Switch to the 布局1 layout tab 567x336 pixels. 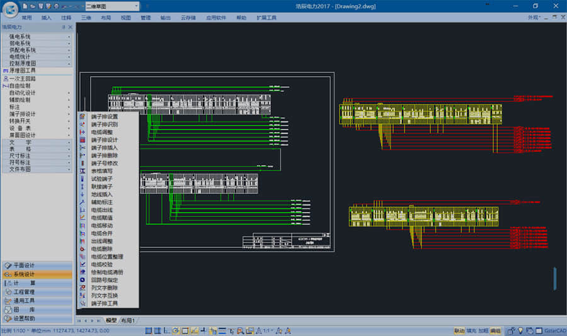[128, 320]
